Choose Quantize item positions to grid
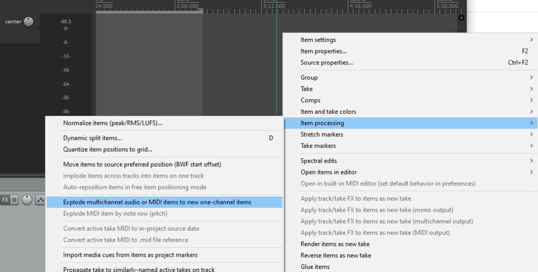The height and width of the screenshot is (272, 538). click(108, 149)
